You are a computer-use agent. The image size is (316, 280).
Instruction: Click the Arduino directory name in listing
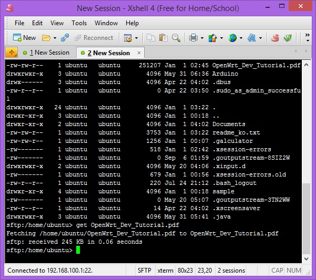pyautogui.click(x=225, y=74)
